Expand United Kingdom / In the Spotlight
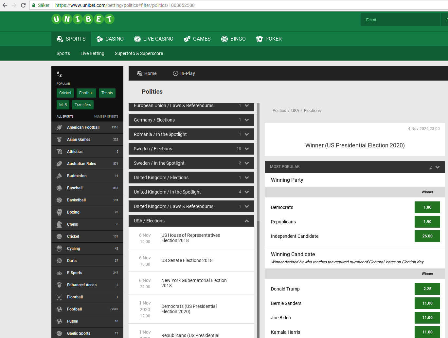This screenshot has height=338, width=448. pos(191,192)
